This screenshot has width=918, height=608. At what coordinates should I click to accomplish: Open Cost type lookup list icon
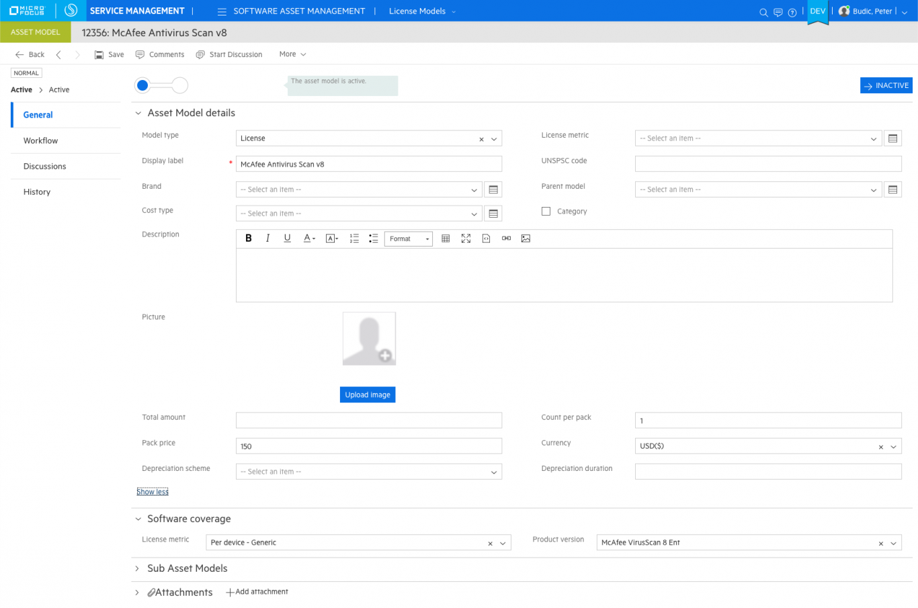tap(493, 214)
